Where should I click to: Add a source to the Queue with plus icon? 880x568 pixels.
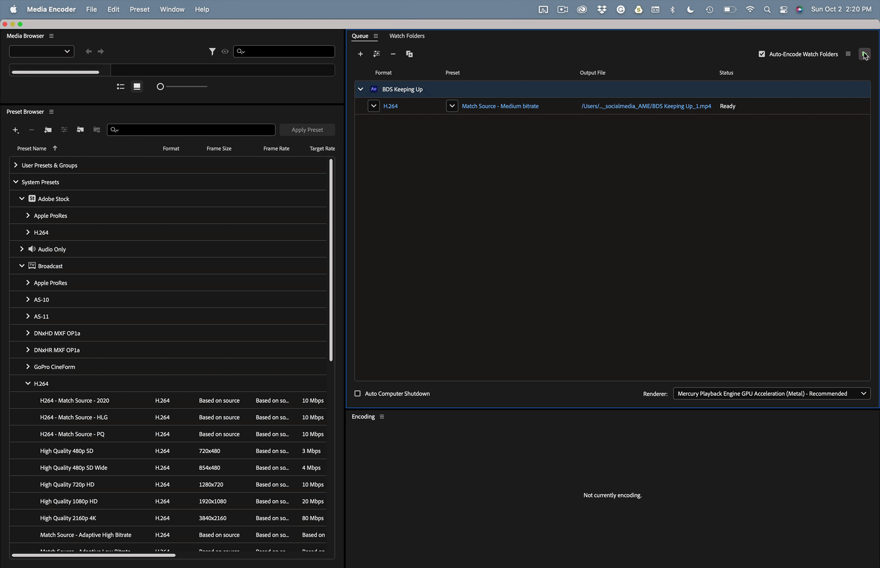coord(361,54)
